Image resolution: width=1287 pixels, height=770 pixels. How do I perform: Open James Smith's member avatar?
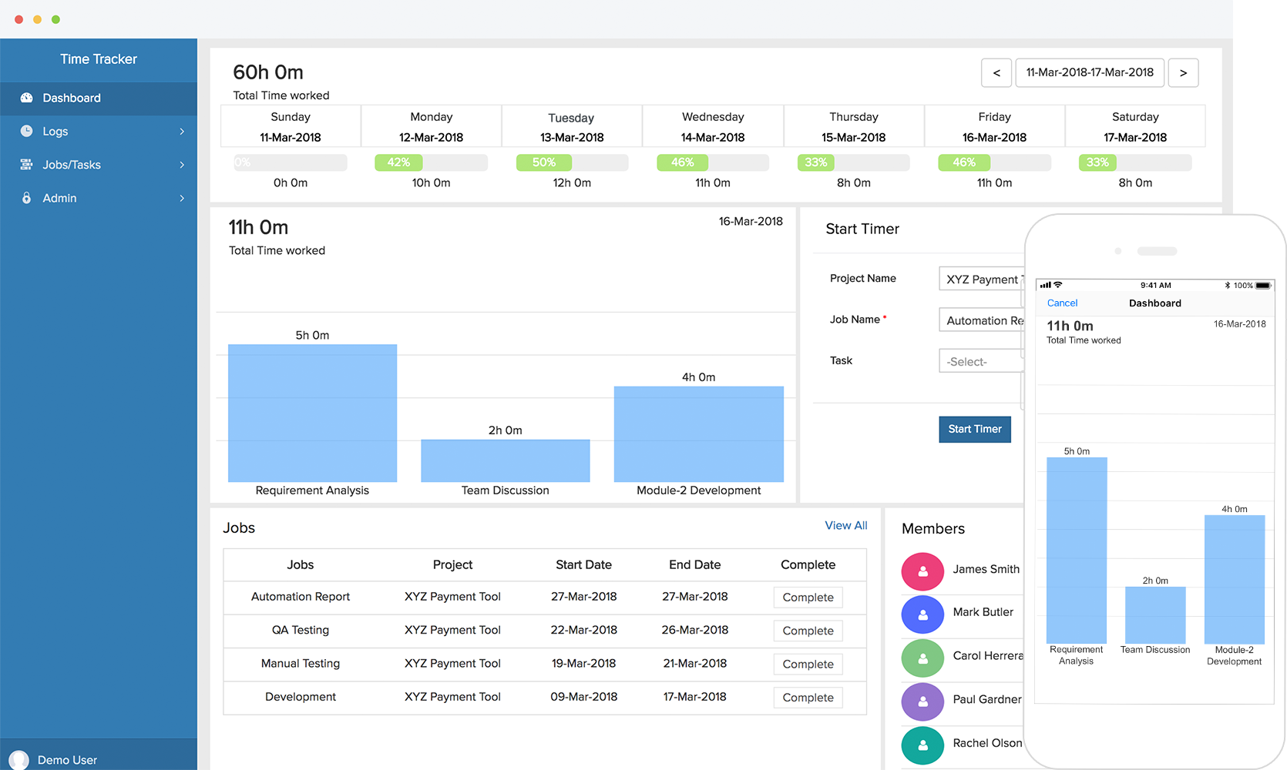pyautogui.click(x=922, y=571)
